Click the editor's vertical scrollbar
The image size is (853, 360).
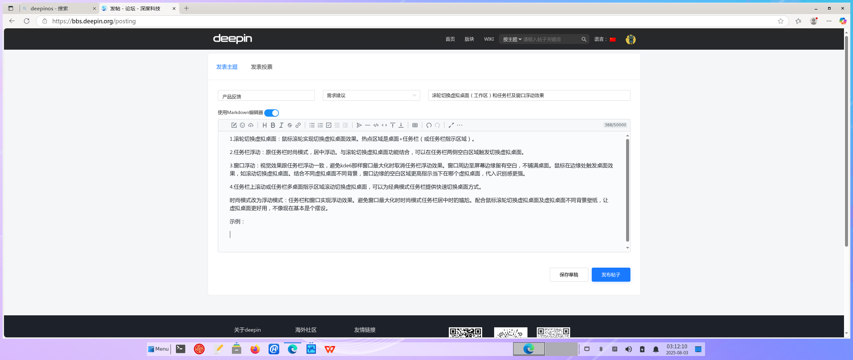(627, 190)
